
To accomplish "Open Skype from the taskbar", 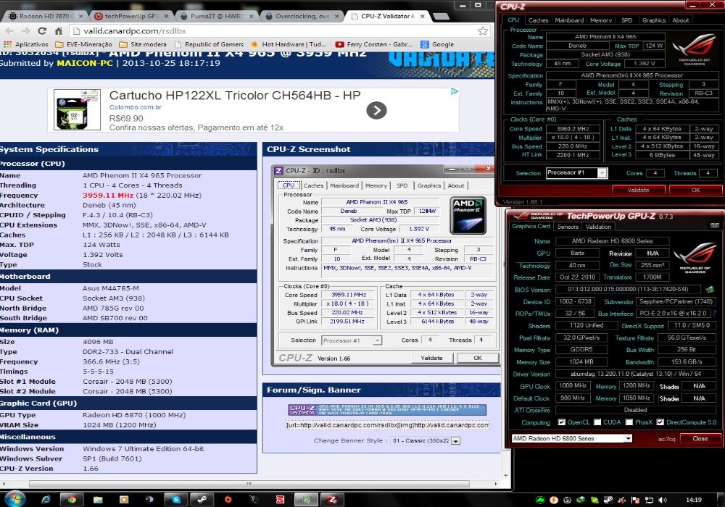I will [x=175, y=500].
